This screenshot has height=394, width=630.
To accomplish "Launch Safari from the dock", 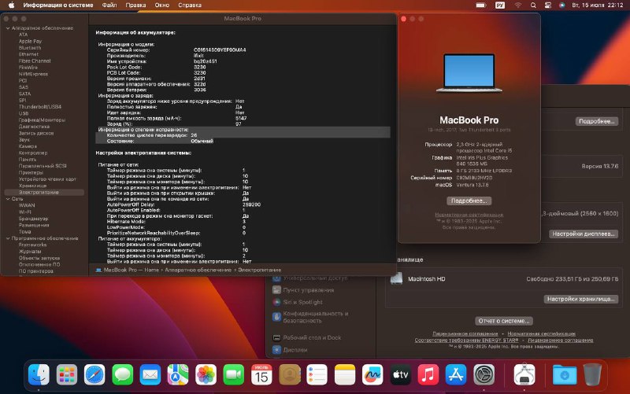I will point(94,374).
